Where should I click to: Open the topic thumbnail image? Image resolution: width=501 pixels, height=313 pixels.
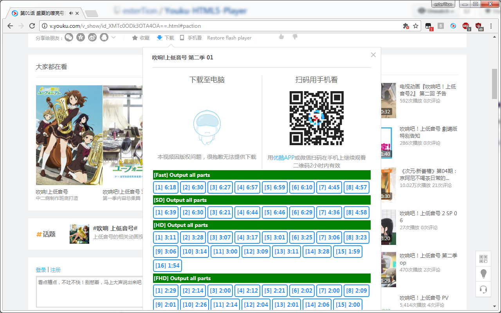[x=79, y=234]
